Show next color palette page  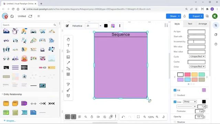click(x=207, y=77)
